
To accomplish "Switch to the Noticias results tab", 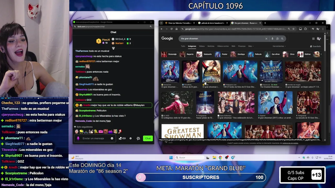I will (211, 46).
